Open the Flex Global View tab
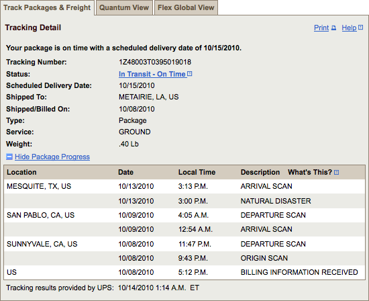Image resolution: width=369 pixels, height=301 pixels. coord(186,7)
